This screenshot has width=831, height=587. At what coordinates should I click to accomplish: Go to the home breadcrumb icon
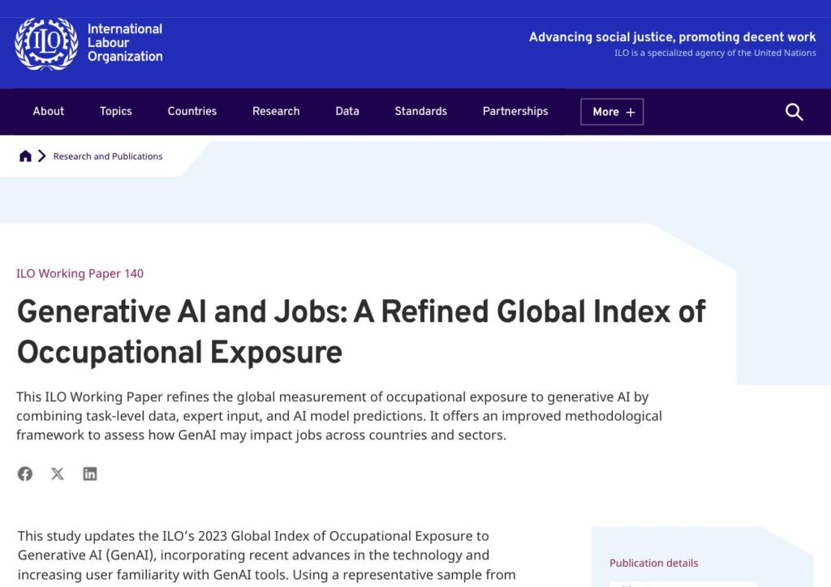tap(25, 156)
